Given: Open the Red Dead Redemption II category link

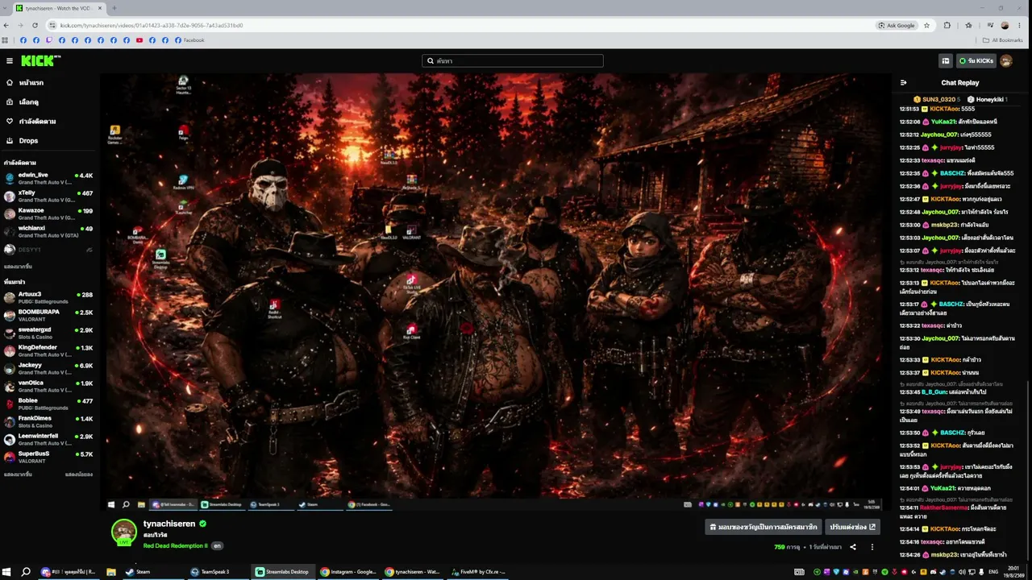Looking at the screenshot, I should pos(175,545).
